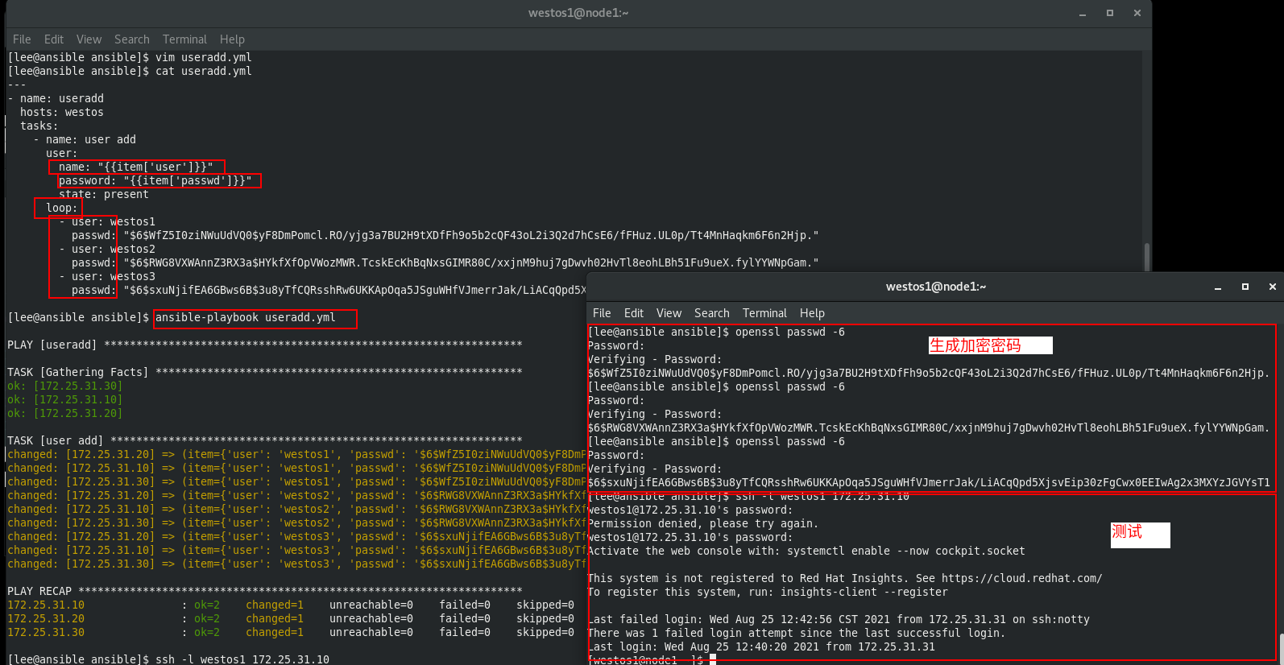Click the back terminal title bar text

[578, 13]
